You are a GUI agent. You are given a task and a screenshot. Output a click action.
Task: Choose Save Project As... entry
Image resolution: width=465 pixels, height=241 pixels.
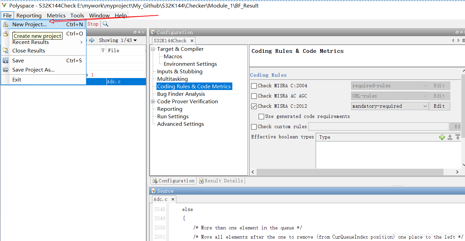pyautogui.click(x=43, y=70)
